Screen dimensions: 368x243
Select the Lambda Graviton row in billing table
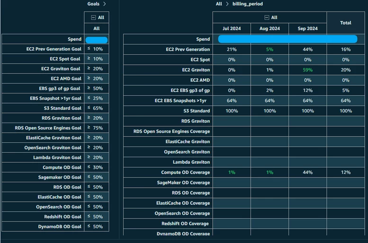click(191, 162)
